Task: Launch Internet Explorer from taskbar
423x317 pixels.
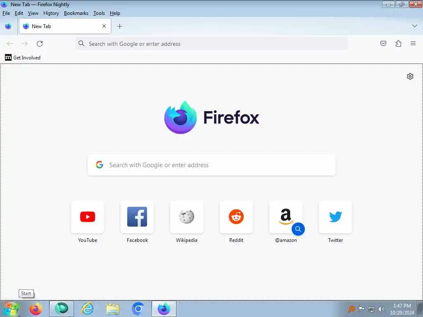Action: [88, 309]
